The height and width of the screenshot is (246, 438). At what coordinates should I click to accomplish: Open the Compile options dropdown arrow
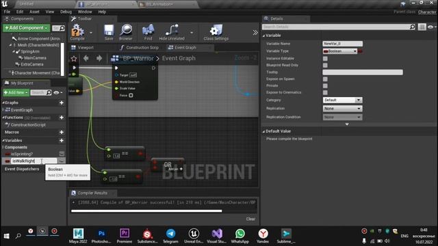(91, 33)
